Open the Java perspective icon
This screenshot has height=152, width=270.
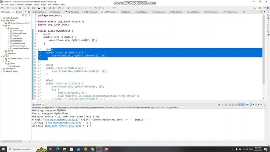[x=268, y=8]
